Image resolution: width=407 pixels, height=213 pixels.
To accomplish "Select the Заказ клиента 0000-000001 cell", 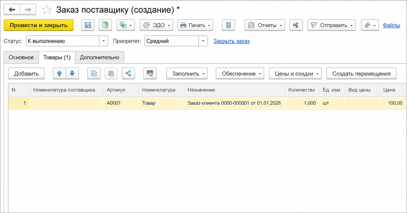I will click(235, 103).
